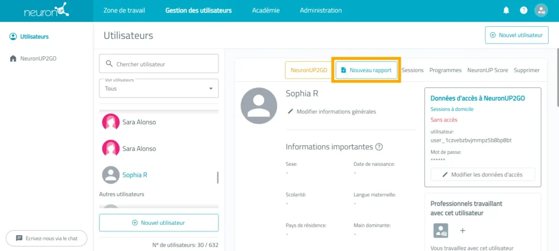Click the pencil icon in Modifier les données d'accès
559x251 pixels.
(x=445, y=175)
